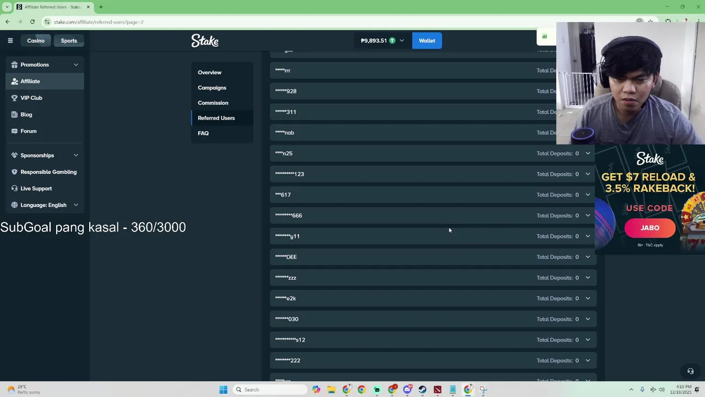Screen dimensions: 705x397
Task: Open Copilot from the taskbar
Action: (x=316, y=389)
